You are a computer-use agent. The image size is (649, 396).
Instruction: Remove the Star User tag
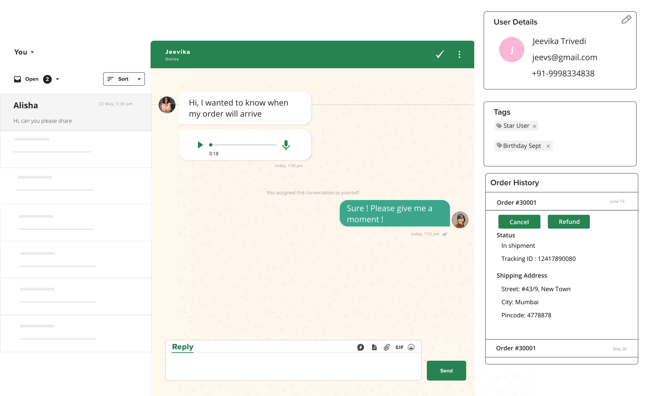click(x=534, y=126)
